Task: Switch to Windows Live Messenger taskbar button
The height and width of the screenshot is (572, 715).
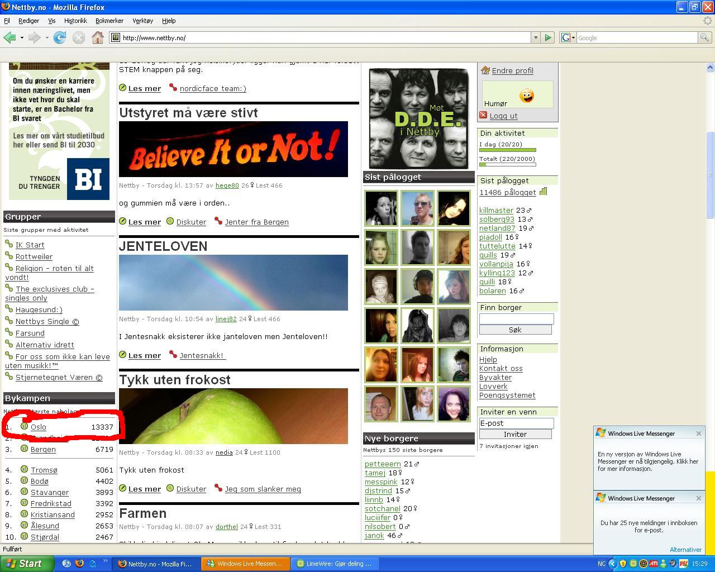Action: point(246,564)
